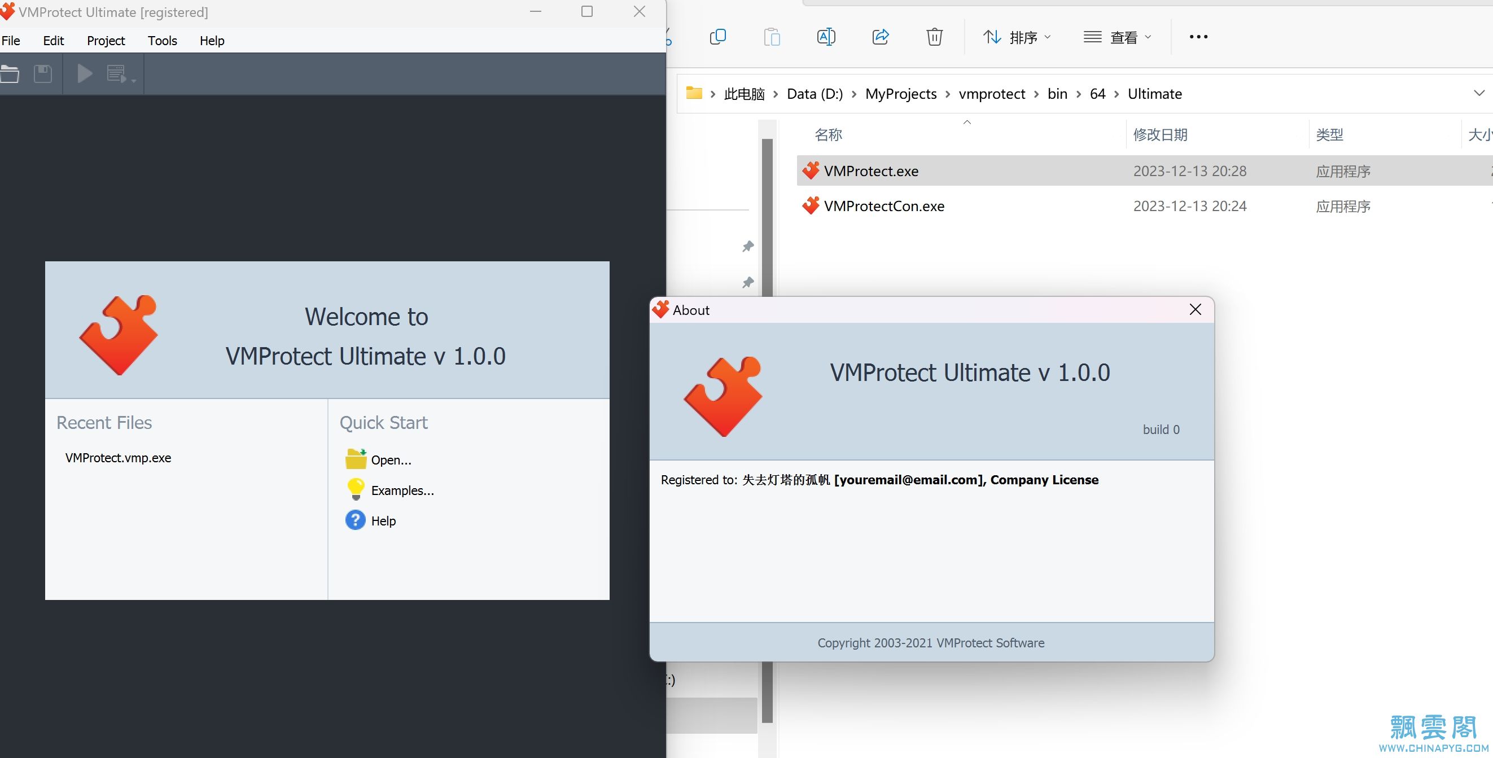Click date 2023-12-13 20:28 cell
Image resolution: width=1493 pixels, height=758 pixels.
[1189, 171]
